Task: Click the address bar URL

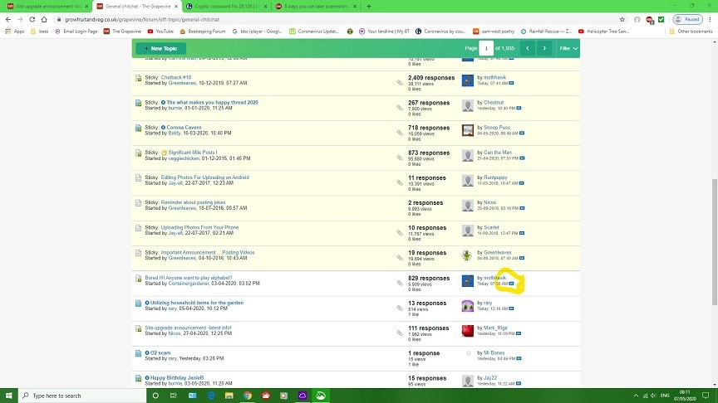Action: (x=142, y=20)
